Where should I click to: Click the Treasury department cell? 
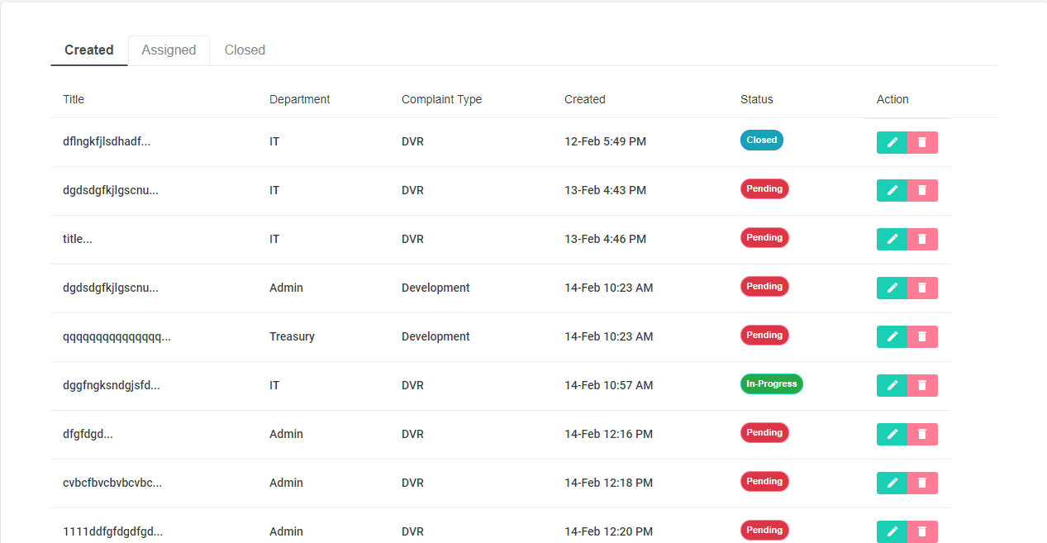[x=292, y=336]
